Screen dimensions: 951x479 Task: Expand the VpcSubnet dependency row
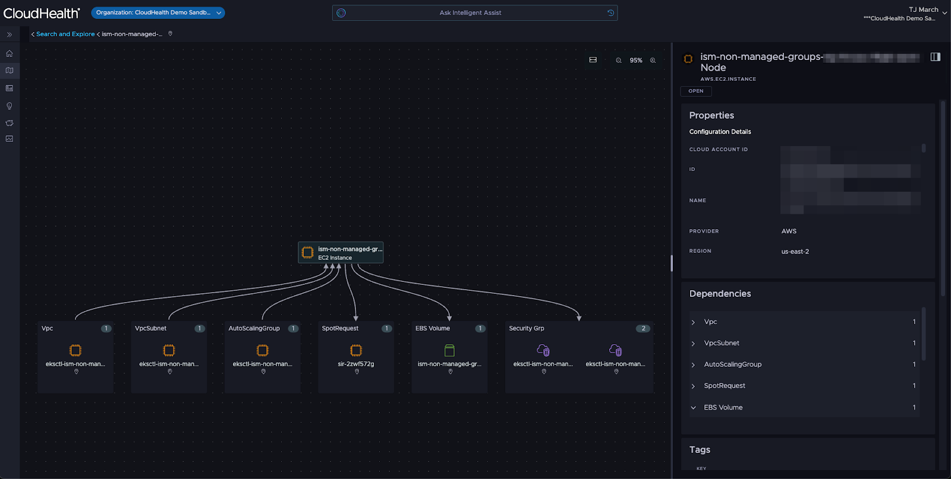point(693,344)
